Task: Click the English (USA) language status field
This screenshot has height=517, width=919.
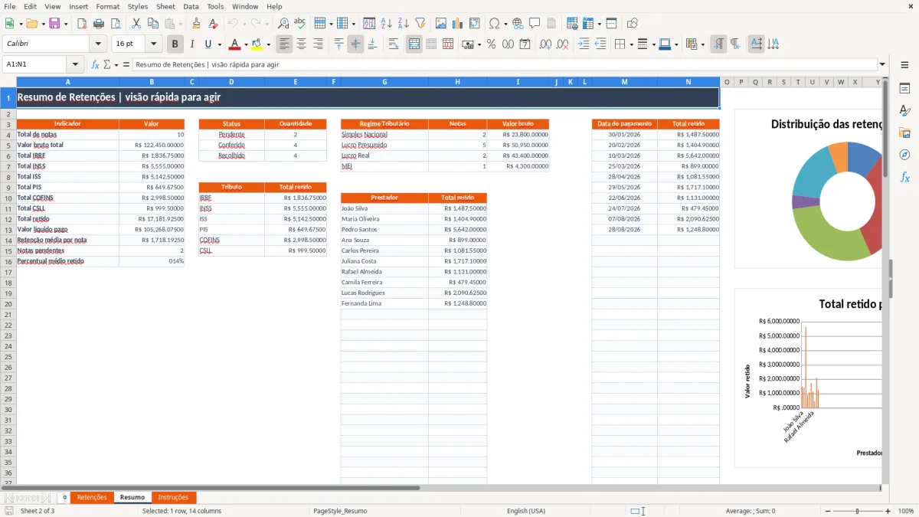Action: [526, 511]
